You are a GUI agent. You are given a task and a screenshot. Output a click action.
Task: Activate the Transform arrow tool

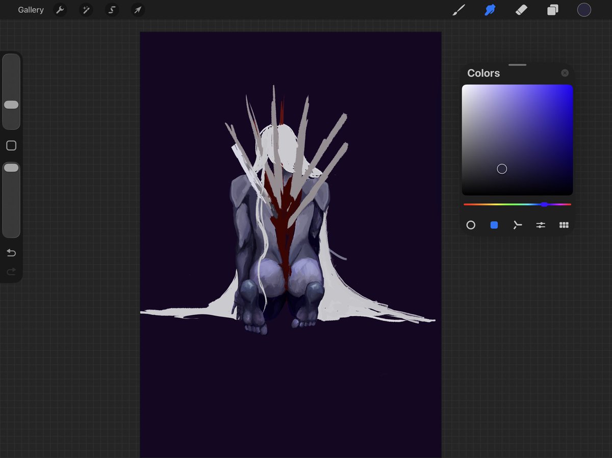point(138,10)
